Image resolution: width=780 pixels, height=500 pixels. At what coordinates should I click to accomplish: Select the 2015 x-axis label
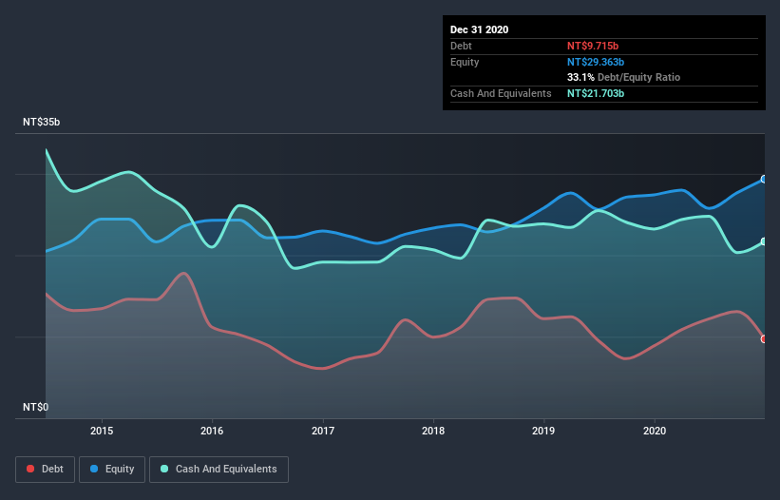click(x=102, y=431)
